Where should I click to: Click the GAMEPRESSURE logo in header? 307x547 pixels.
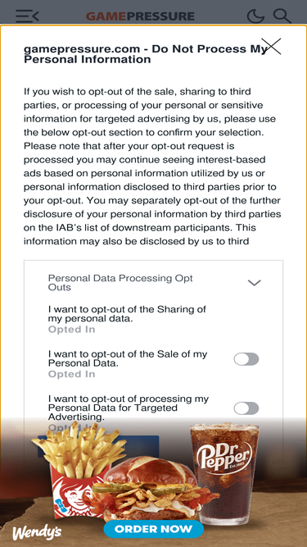pos(140,16)
